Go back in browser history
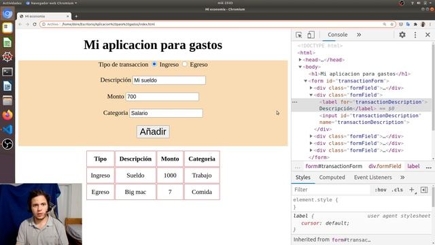Viewport: 435px width, 245px height. (20, 24)
